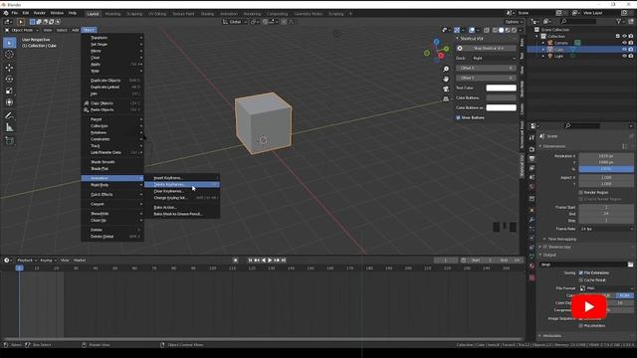637x358 pixels.
Task: Click the Blender logo menu icon
Action: (x=6, y=13)
